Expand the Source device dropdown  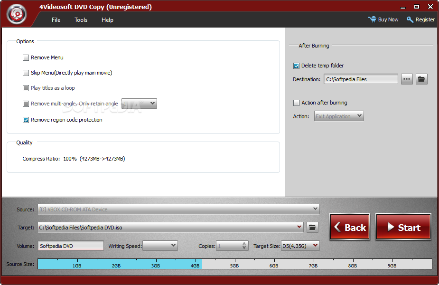[315, 209]
